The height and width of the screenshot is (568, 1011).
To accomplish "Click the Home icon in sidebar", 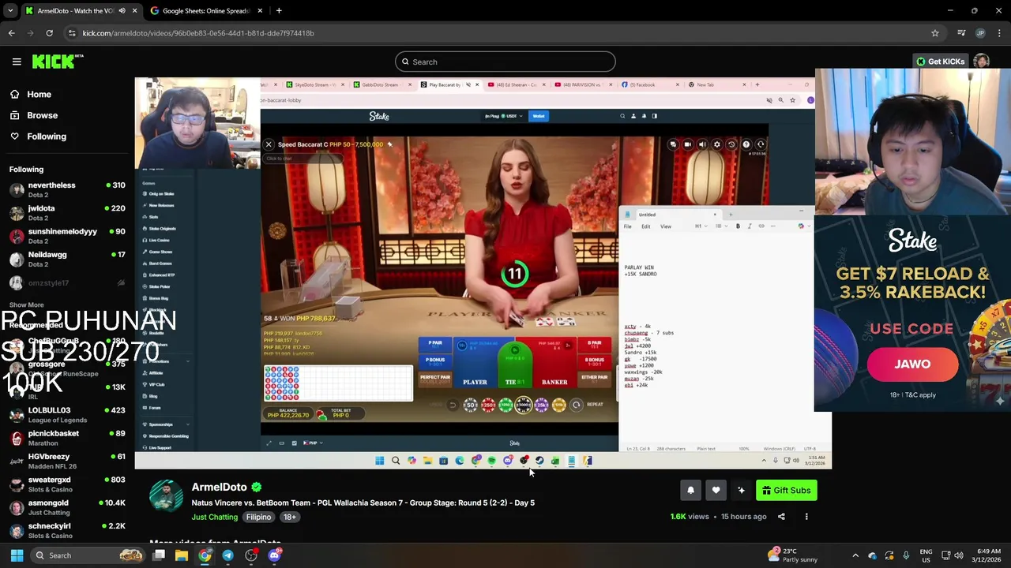I will pyautogui.click(x=15, y=94).
